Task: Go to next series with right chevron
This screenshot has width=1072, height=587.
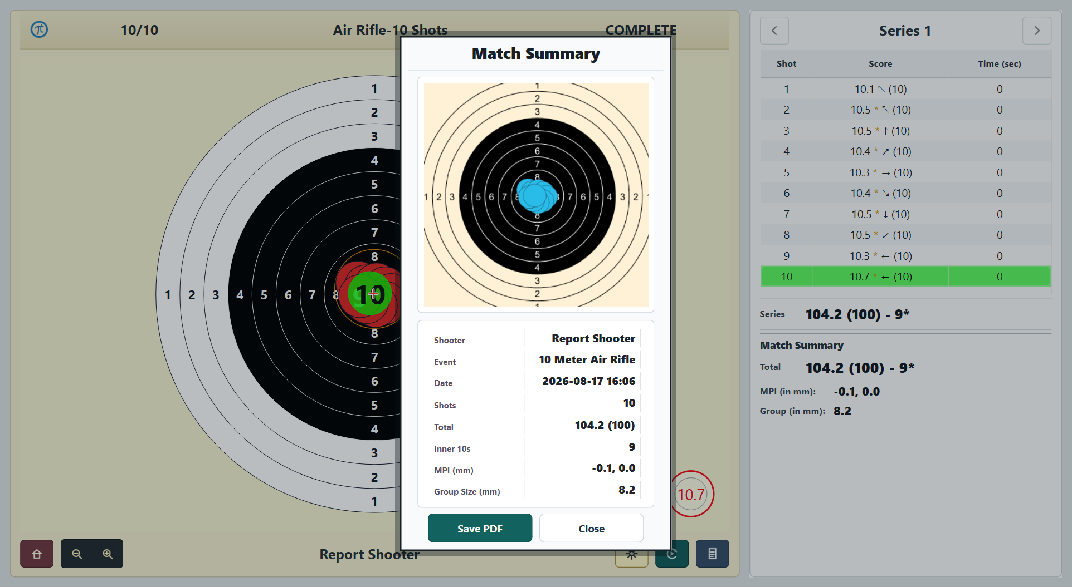Action: [1037, 31]
